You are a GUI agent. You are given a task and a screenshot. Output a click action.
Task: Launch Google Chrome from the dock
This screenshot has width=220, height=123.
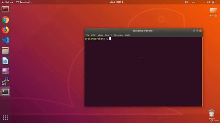click(x=5, y=20)
